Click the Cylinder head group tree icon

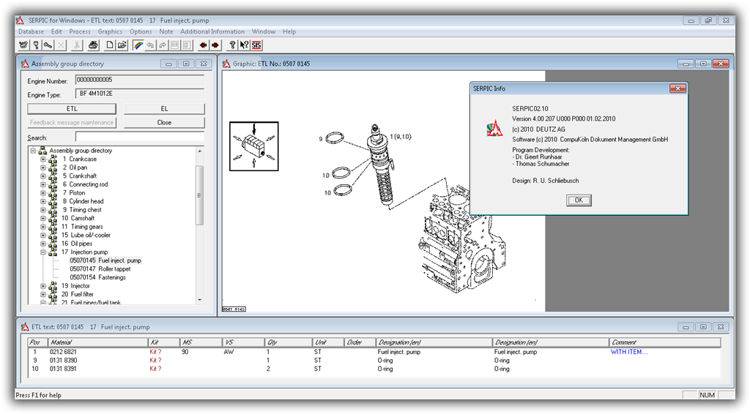pos(53,201)
